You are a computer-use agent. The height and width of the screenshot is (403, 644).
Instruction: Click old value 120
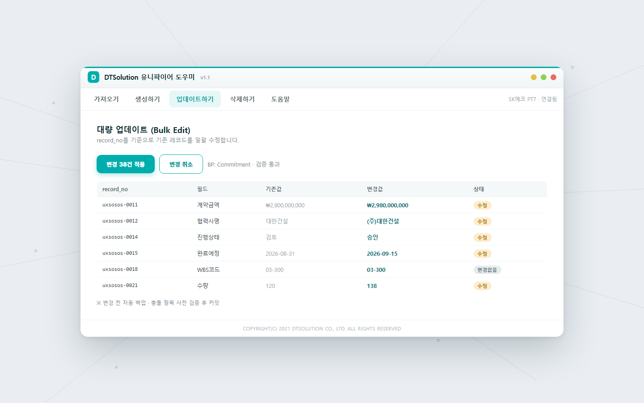click(270, 286)
